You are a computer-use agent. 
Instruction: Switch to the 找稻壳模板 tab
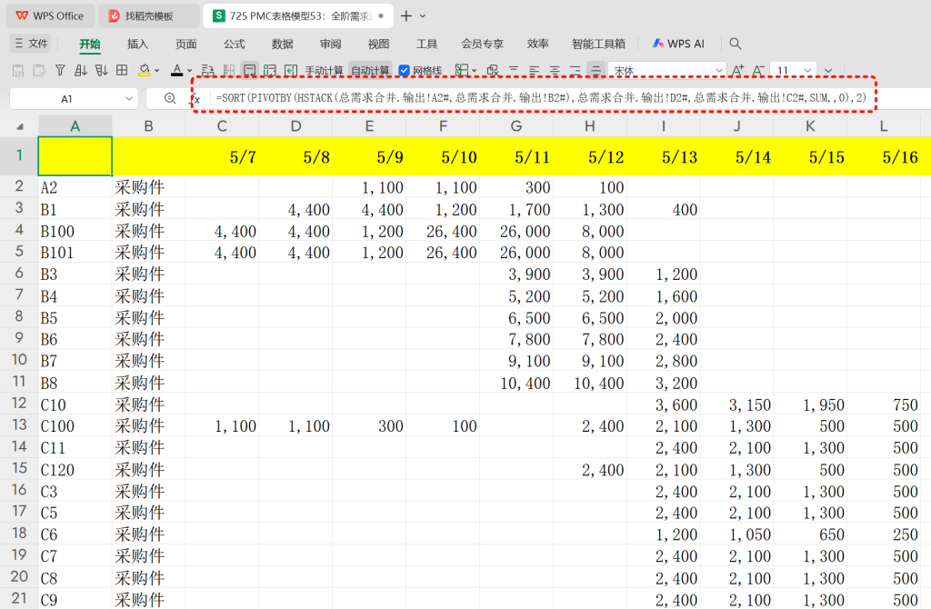(148, 16)
